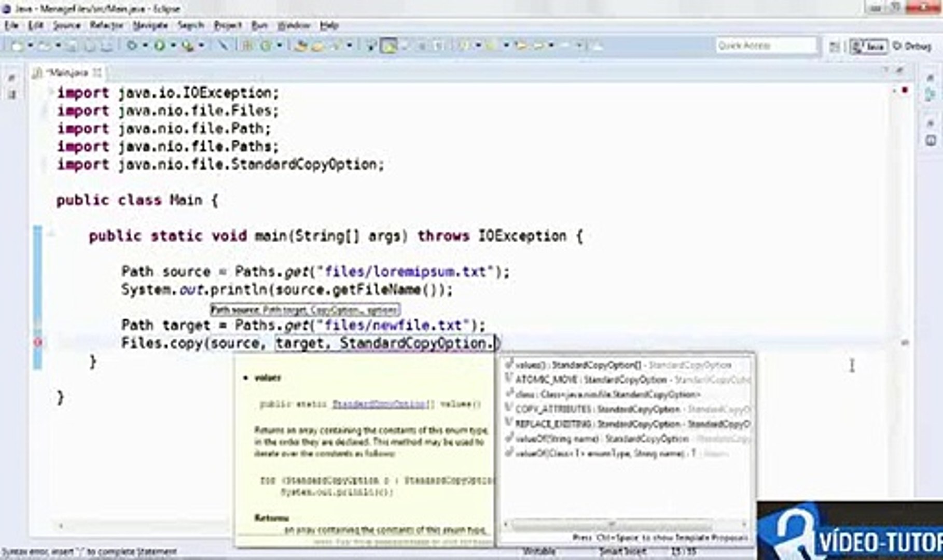Run the program with the green Run icon

coord(160,45)
